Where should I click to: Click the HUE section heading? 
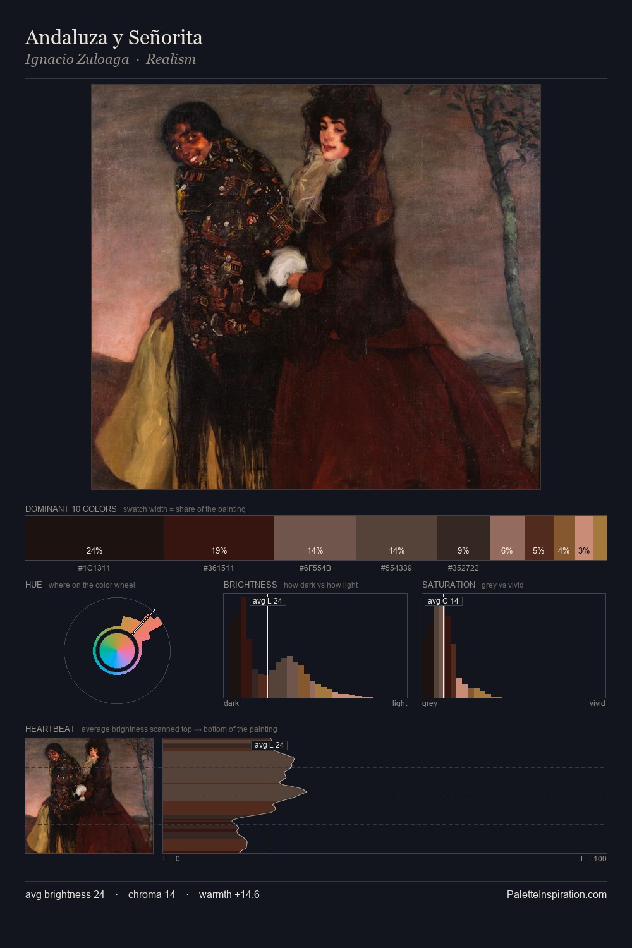tap(33, 585)
